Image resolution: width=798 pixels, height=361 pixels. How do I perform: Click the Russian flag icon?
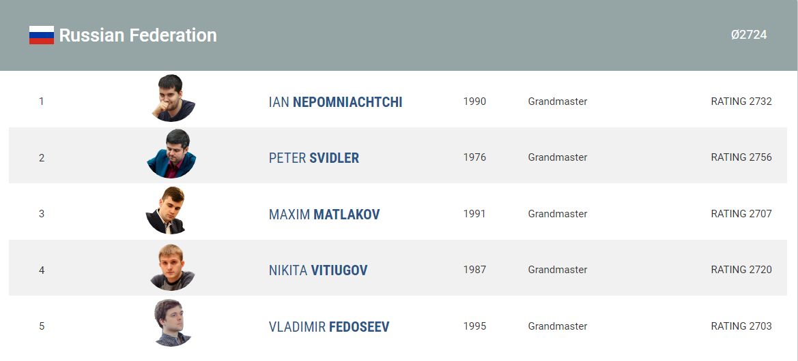coord(41,35)
